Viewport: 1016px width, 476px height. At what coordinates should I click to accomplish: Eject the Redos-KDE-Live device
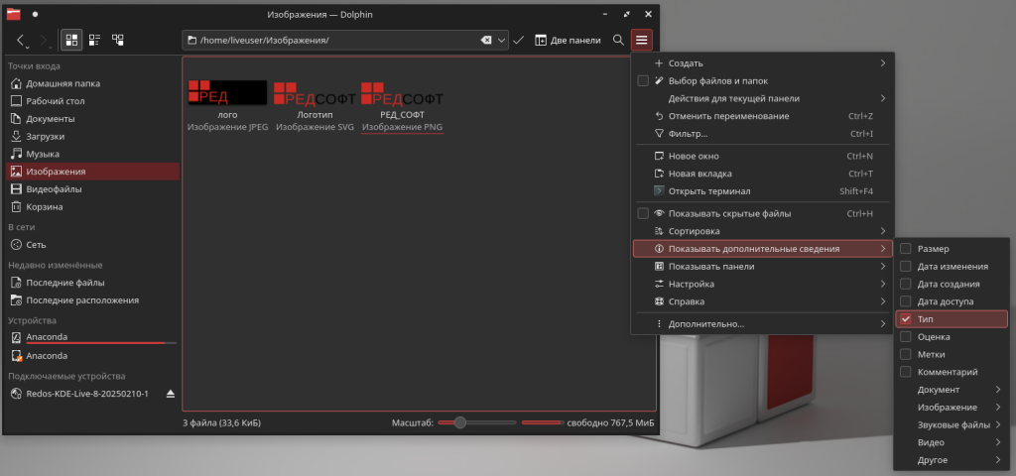[x=171, y=394]
